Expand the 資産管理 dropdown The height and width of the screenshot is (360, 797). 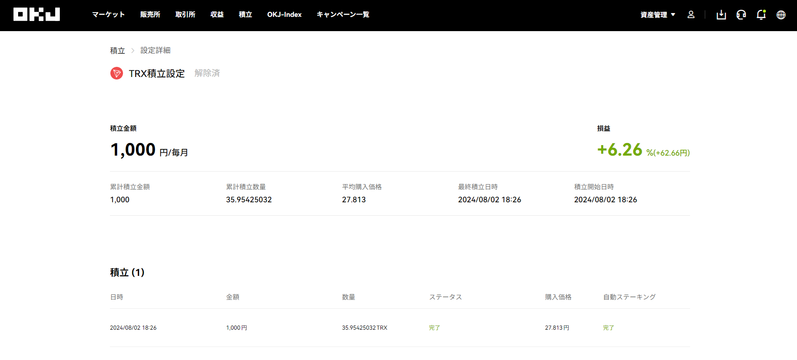click(658, 15)
